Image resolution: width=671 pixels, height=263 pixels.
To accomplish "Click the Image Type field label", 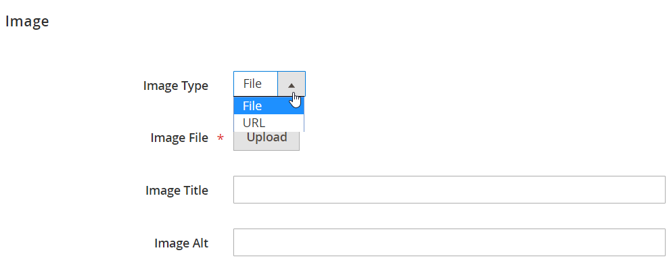I will click(176, 86).
